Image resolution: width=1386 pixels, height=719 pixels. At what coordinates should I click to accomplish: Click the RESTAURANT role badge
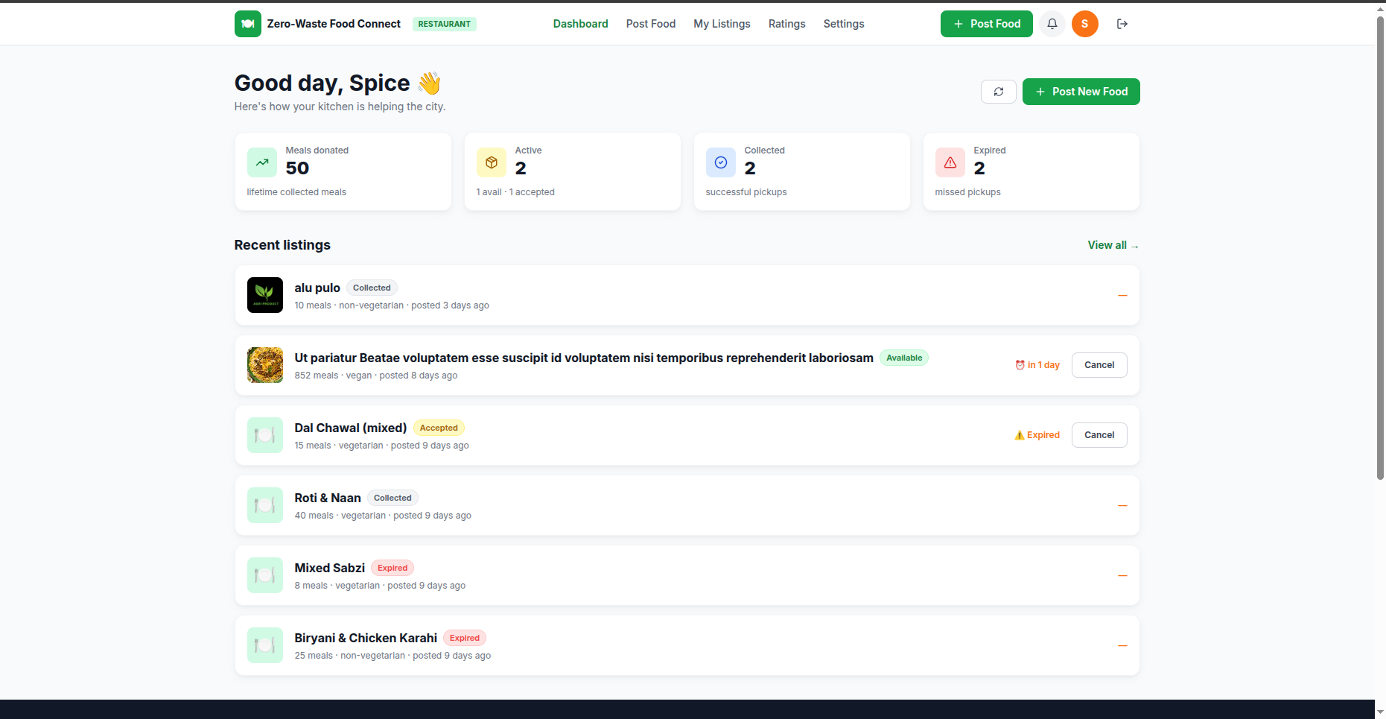point(444,24)
